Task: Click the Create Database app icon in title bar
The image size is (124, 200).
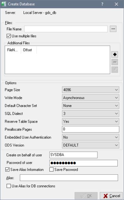Action: 4,4
